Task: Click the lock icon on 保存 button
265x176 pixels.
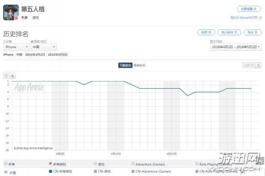Action: tap(210, 32)
